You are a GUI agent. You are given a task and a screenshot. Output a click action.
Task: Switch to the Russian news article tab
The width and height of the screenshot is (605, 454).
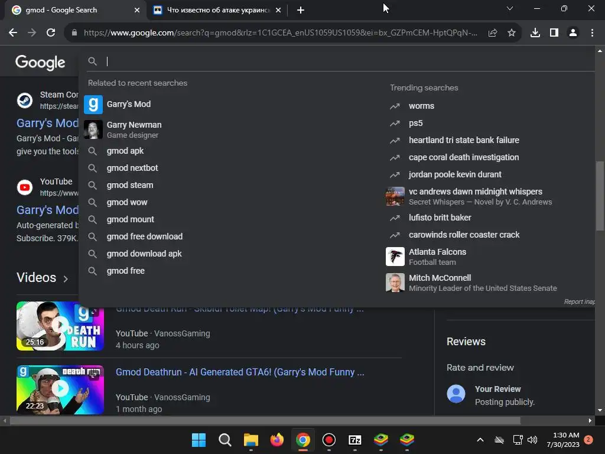coord(218,10)
